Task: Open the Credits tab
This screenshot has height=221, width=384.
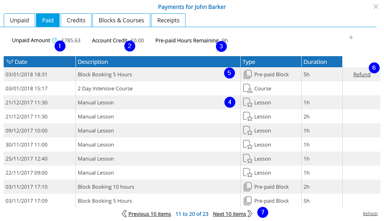Action: coord(76,20)
